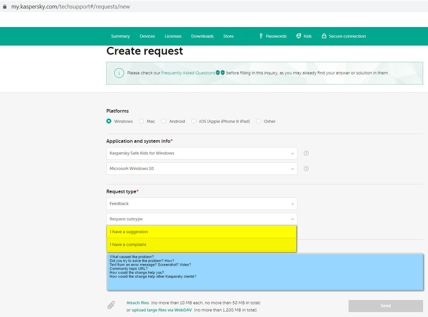Click the 'Request type' label
The width and height of the screenshot is (428, 317).
[121, 192]
